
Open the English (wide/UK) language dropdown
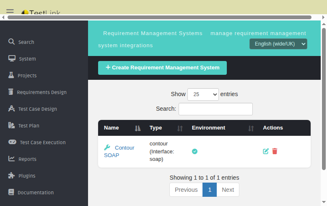click(x=278, y=44)
